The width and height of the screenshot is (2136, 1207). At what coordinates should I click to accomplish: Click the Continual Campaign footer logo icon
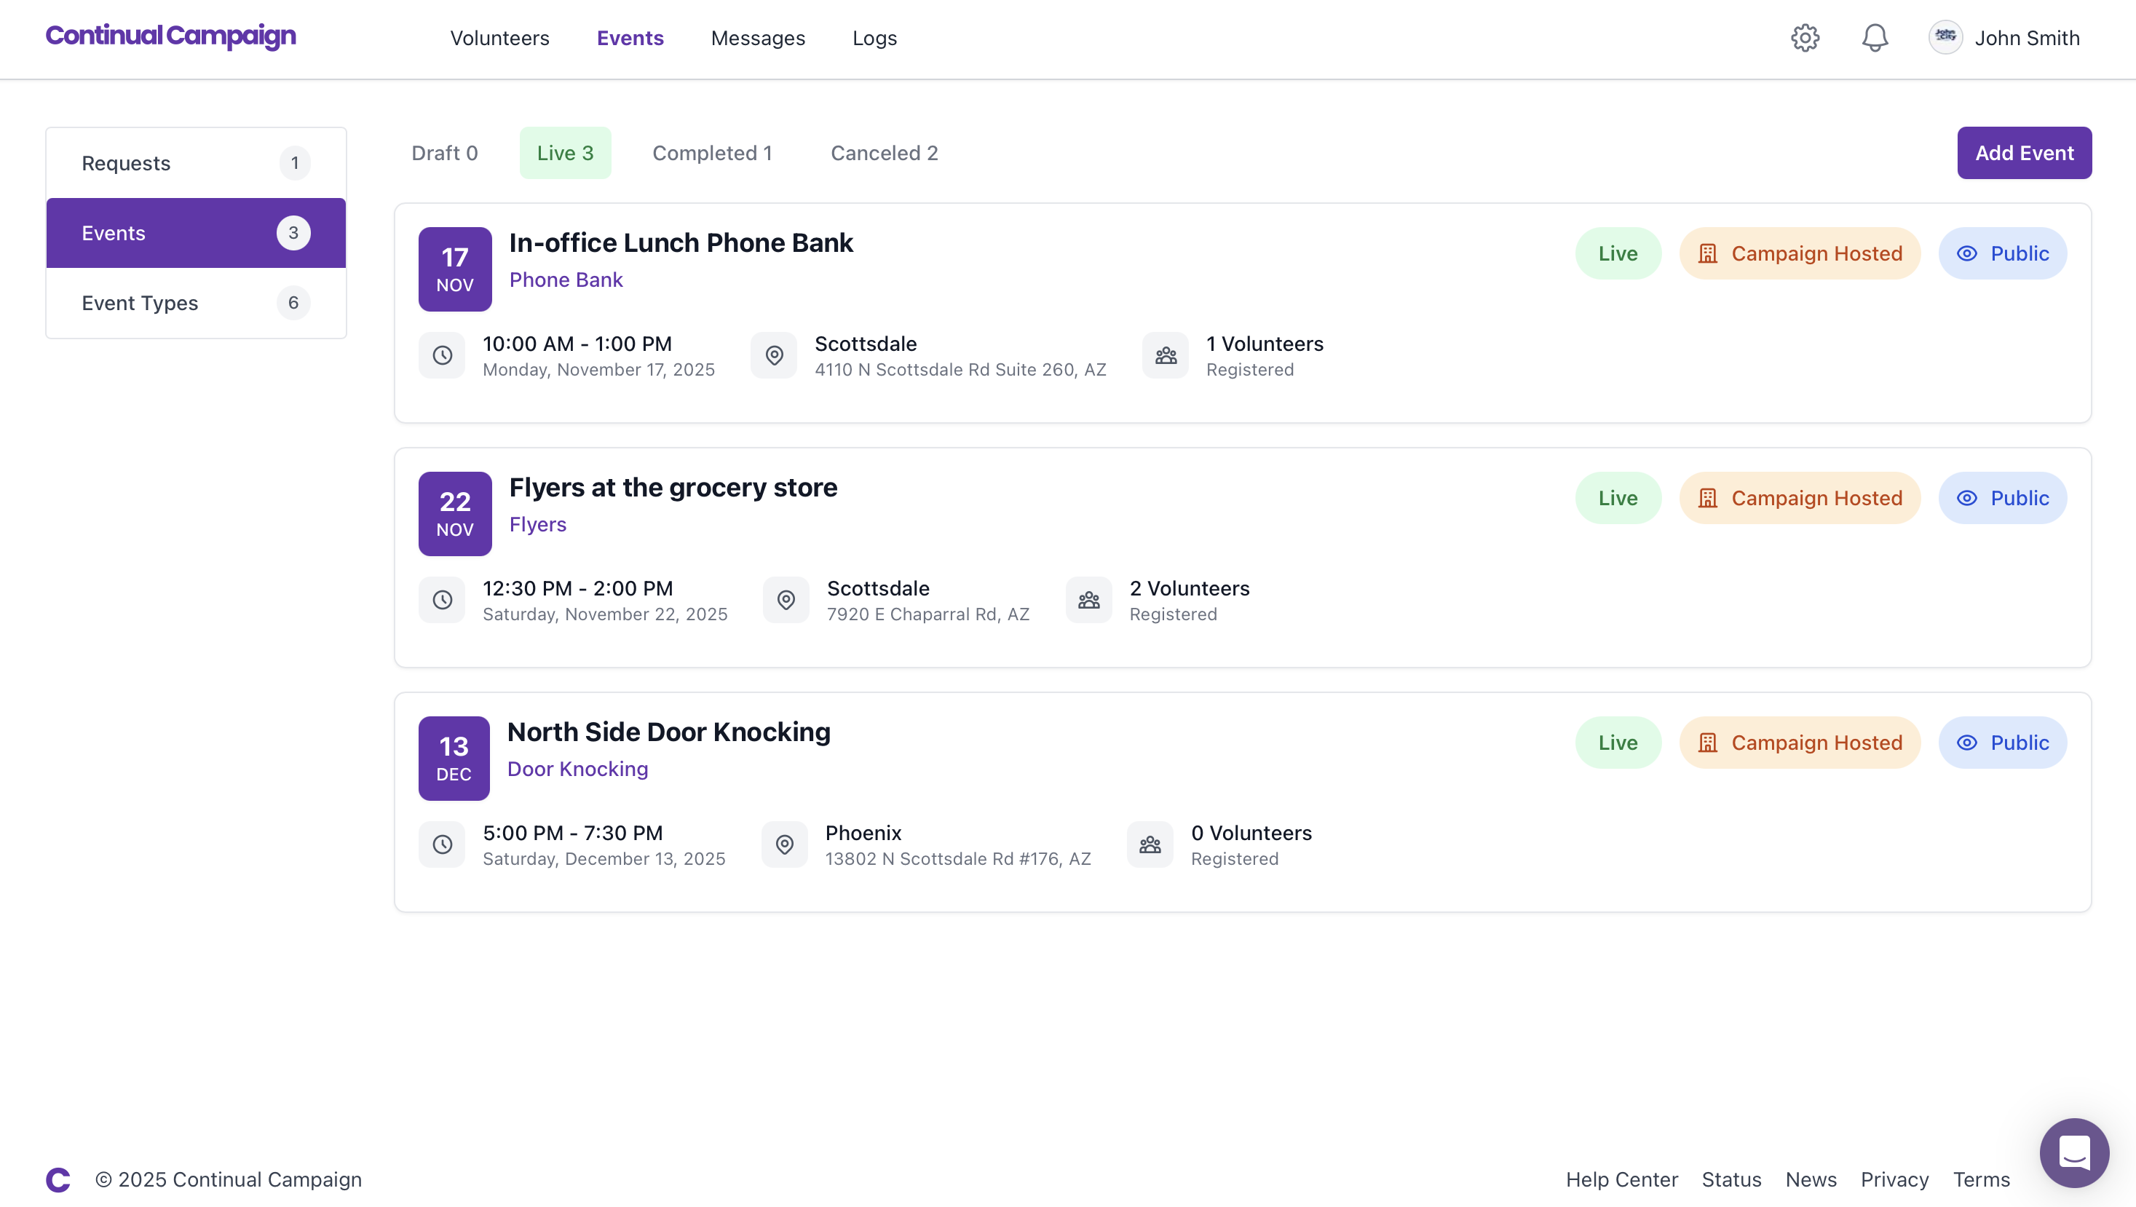tap(58, 1179)
